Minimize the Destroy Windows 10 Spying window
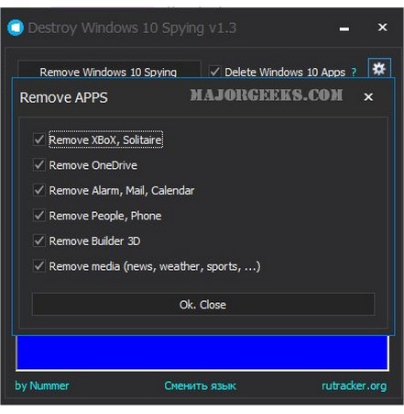 (x=344, y=29)
